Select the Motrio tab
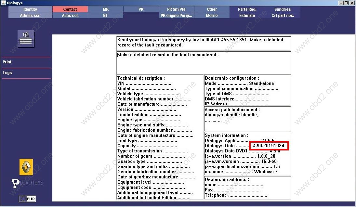Image resolution: width=356 pixels, height=207 pixels. click(x=212, y=15)
